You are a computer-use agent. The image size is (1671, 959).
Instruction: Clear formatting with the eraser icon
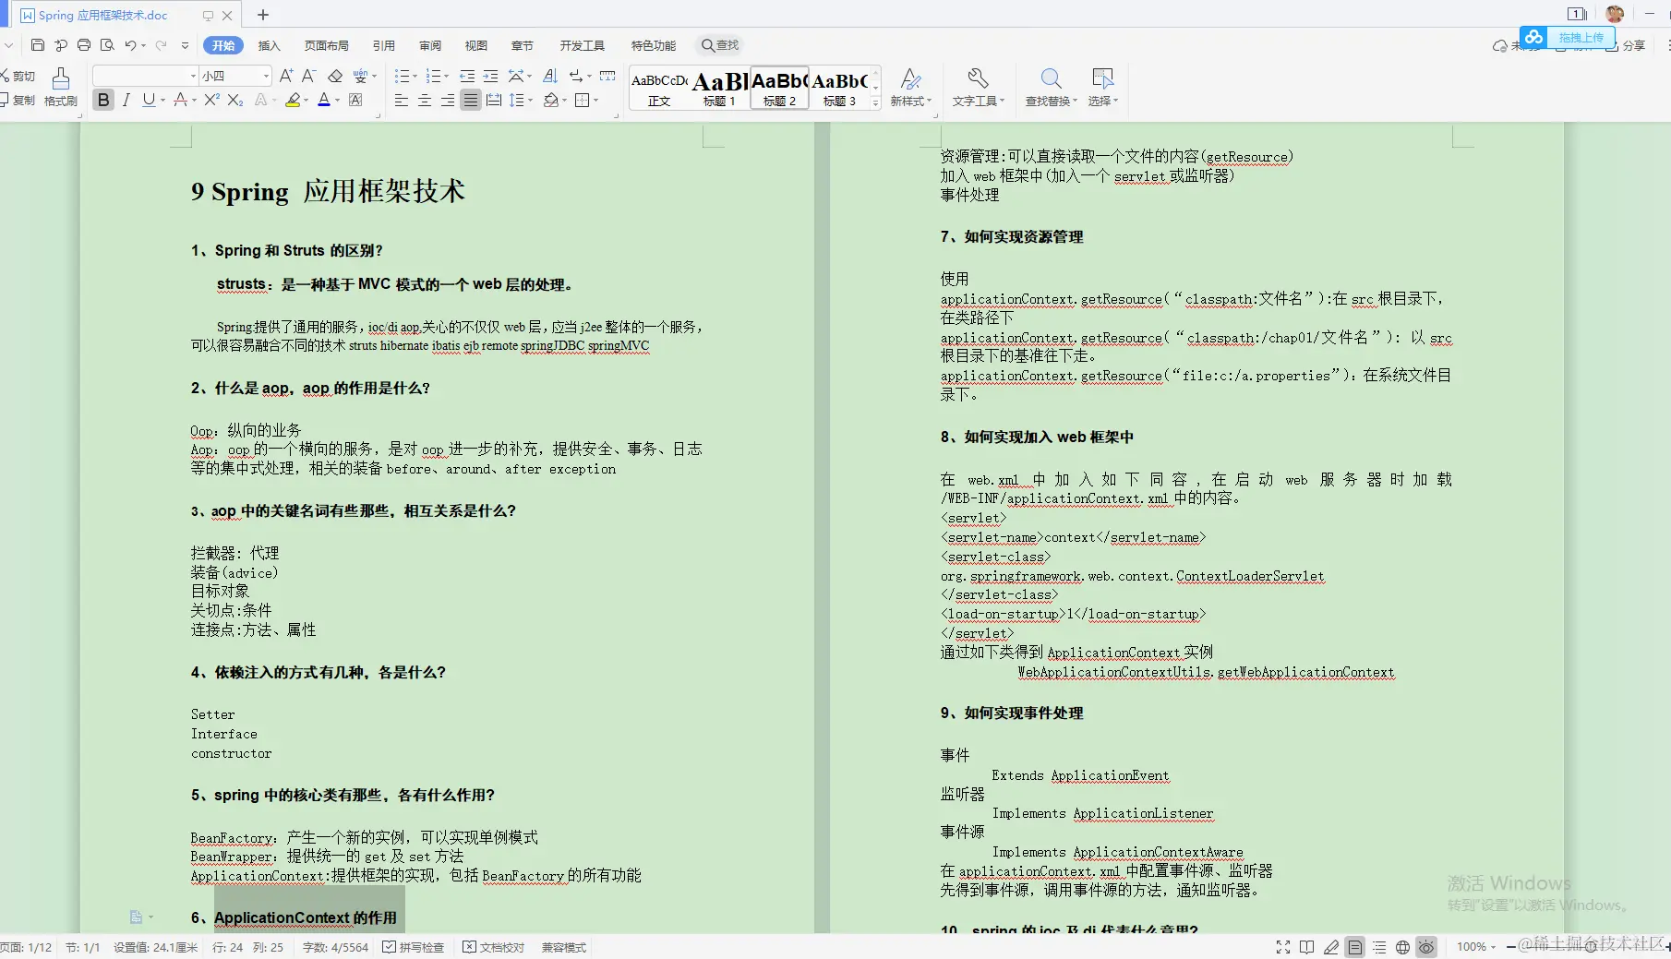pos(335,76)
